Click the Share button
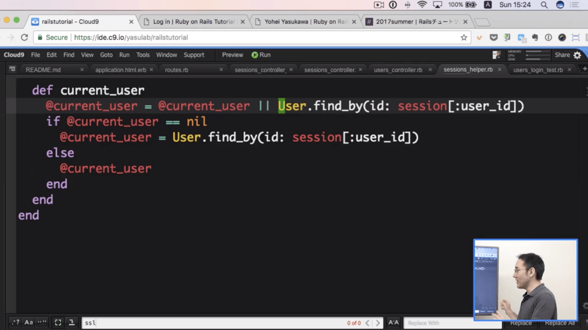Screen dimensions: 588x330 pyautogui.click(x=562, y=55)
